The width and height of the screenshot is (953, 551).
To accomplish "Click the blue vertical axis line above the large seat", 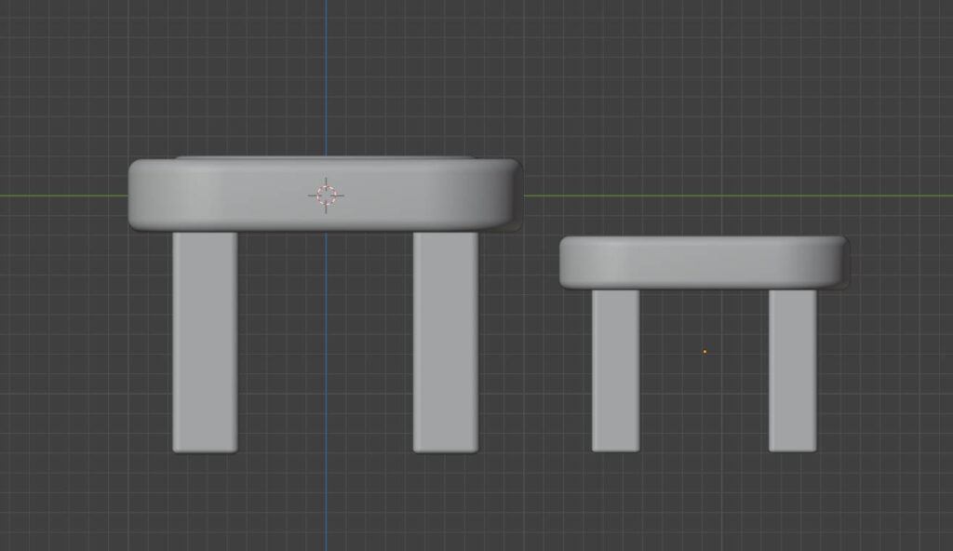I will click(326, 74).
